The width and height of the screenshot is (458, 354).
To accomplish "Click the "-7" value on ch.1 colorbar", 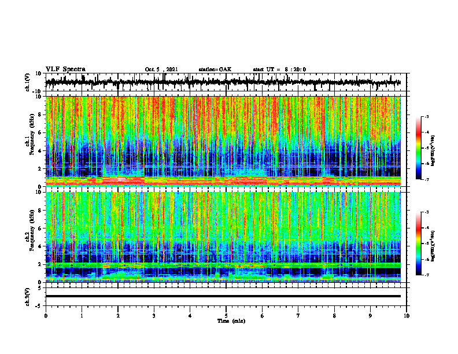I will 426,179.
